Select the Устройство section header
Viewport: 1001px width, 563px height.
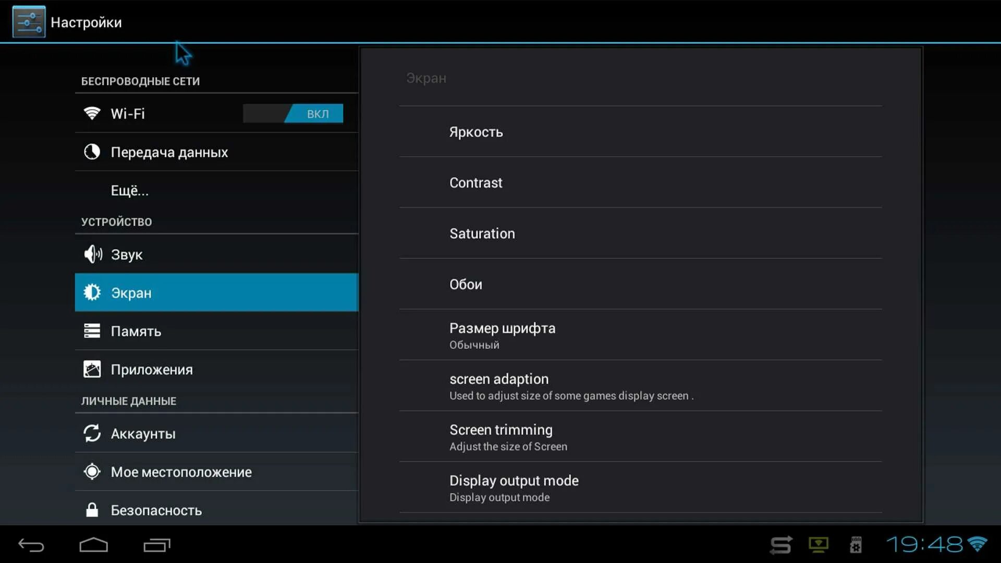(116, 222)
